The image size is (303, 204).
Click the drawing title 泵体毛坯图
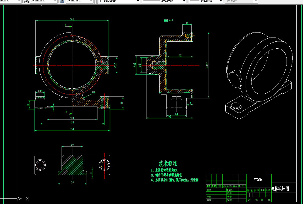[x=280, y=189]
